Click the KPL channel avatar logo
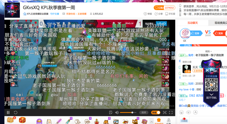Viewport: 227px width, 124px height. pyautogui.click(x=12, y=10)
